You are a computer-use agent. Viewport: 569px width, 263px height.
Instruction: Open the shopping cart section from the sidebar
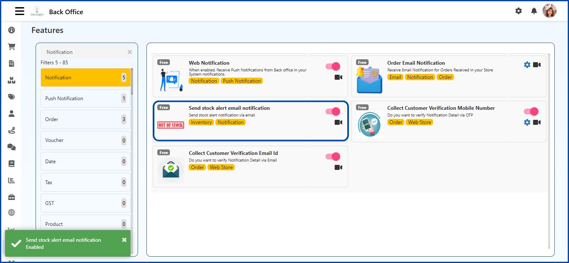coord(11,46)
